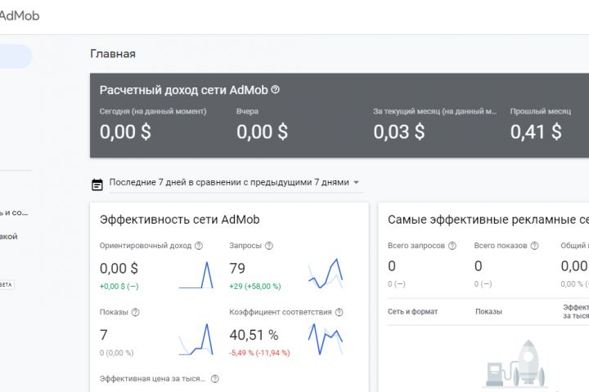This screenshot has width=589, height=392.
Task: Open help icon next to Ориентировочный доход
Action: tap(199, 246)
